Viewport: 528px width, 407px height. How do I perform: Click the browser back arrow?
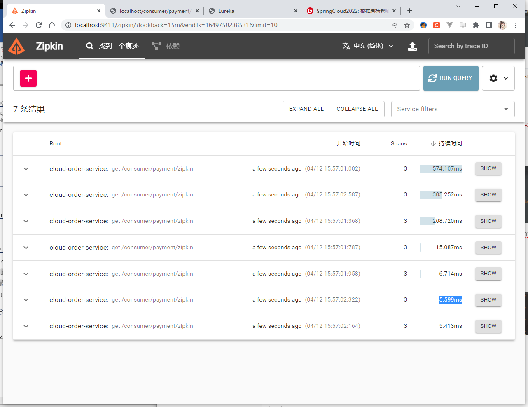pyautogui.click(x=12, y=25)
